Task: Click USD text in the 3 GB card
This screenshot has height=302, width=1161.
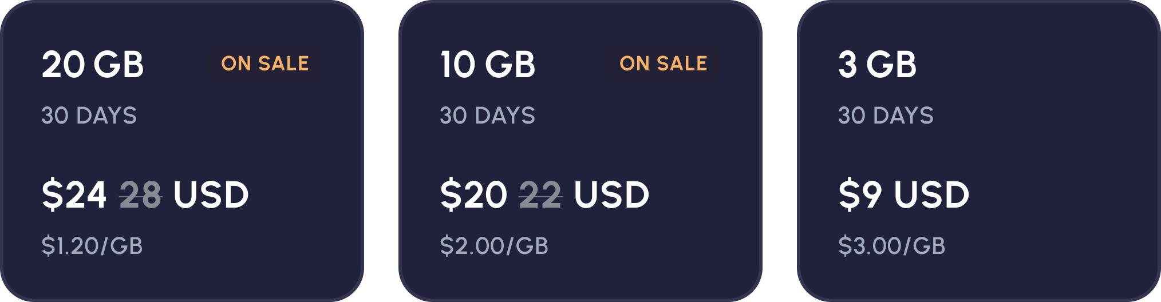Action: (x=931, y=194)
